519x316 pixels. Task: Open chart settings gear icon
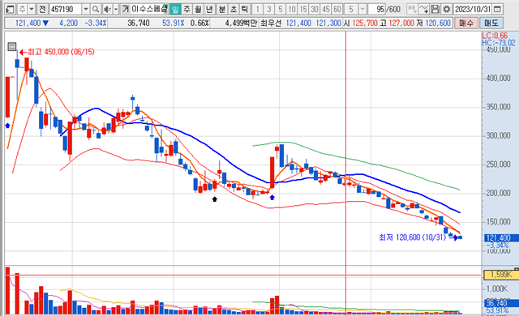click(447, 9)
